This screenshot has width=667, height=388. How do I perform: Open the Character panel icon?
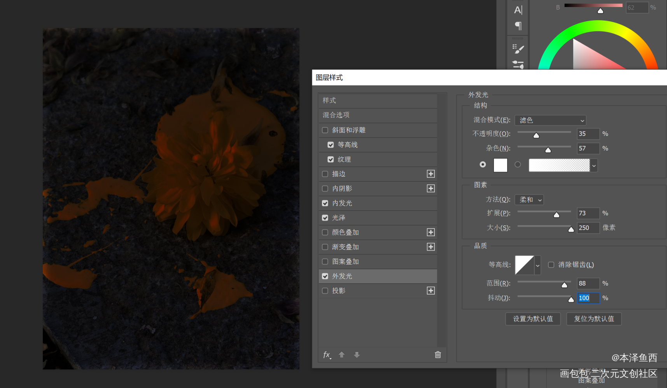518,10
